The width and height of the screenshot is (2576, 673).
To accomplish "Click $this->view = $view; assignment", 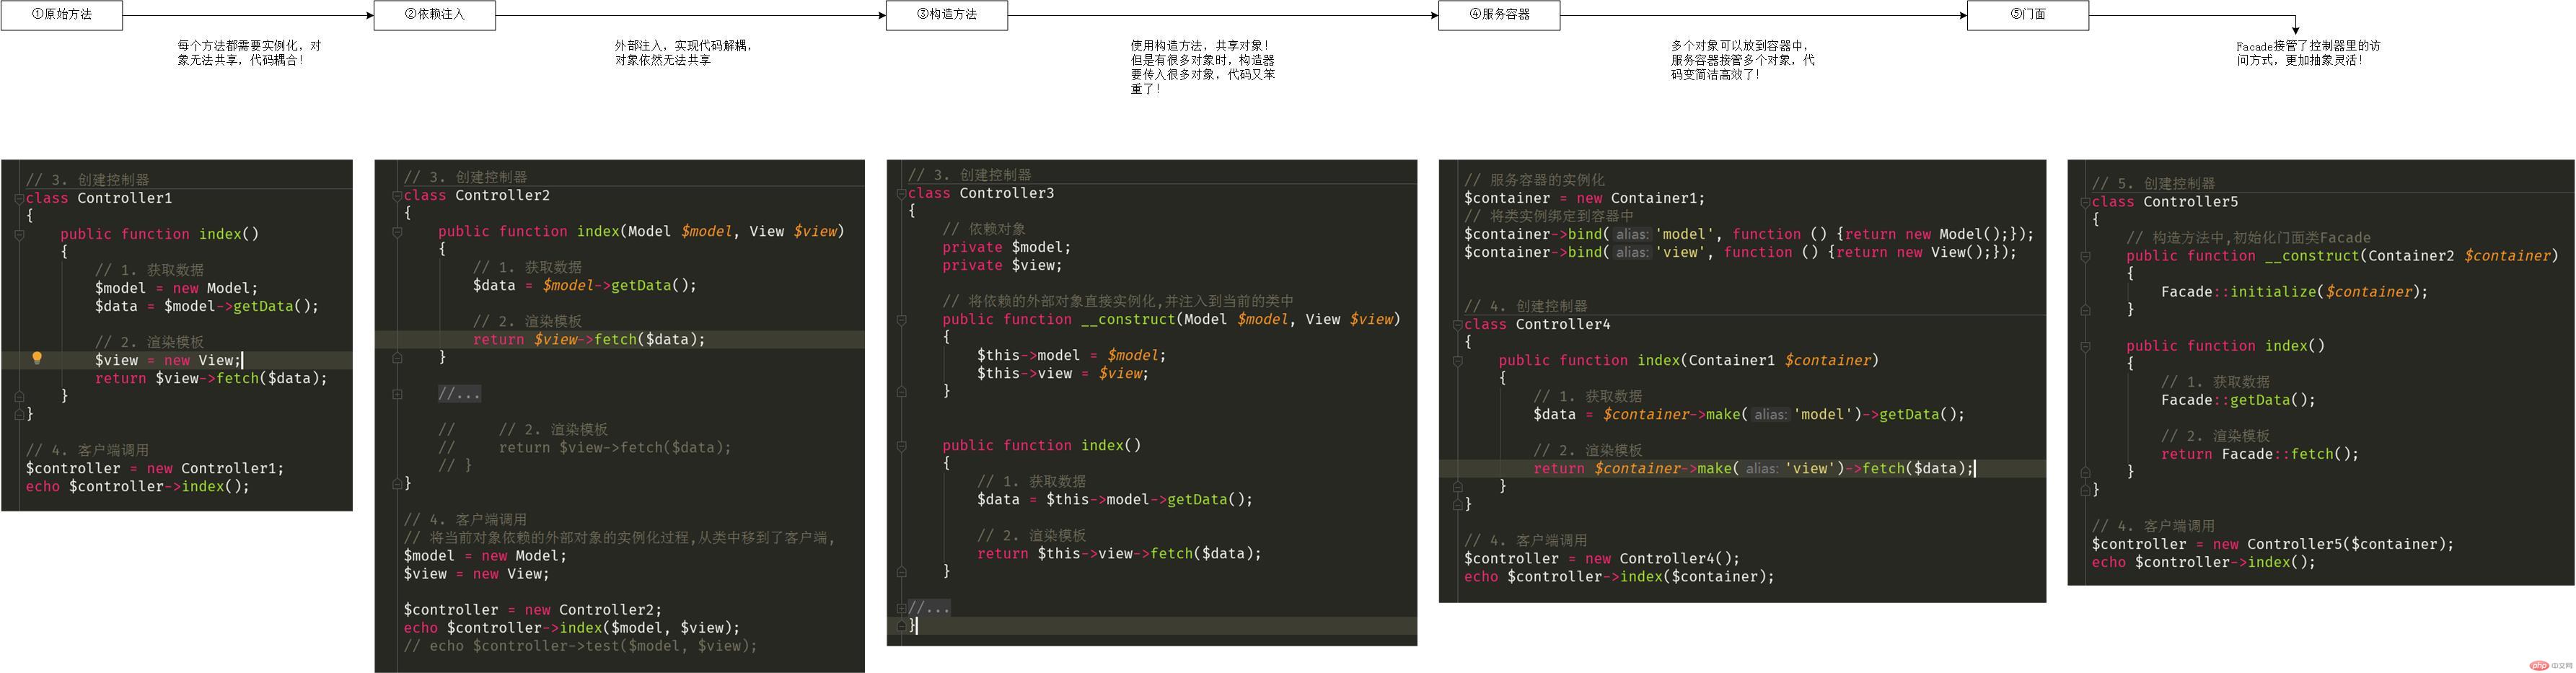I will (1063, 373).
